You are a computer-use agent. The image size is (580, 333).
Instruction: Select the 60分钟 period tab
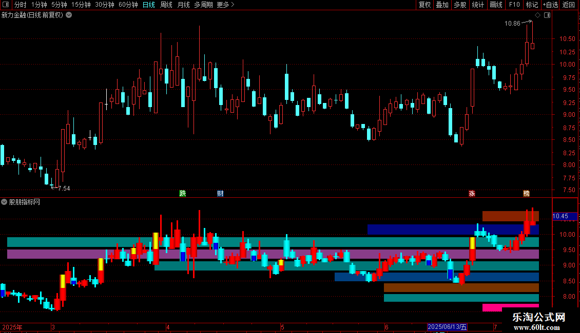[128, 5]
